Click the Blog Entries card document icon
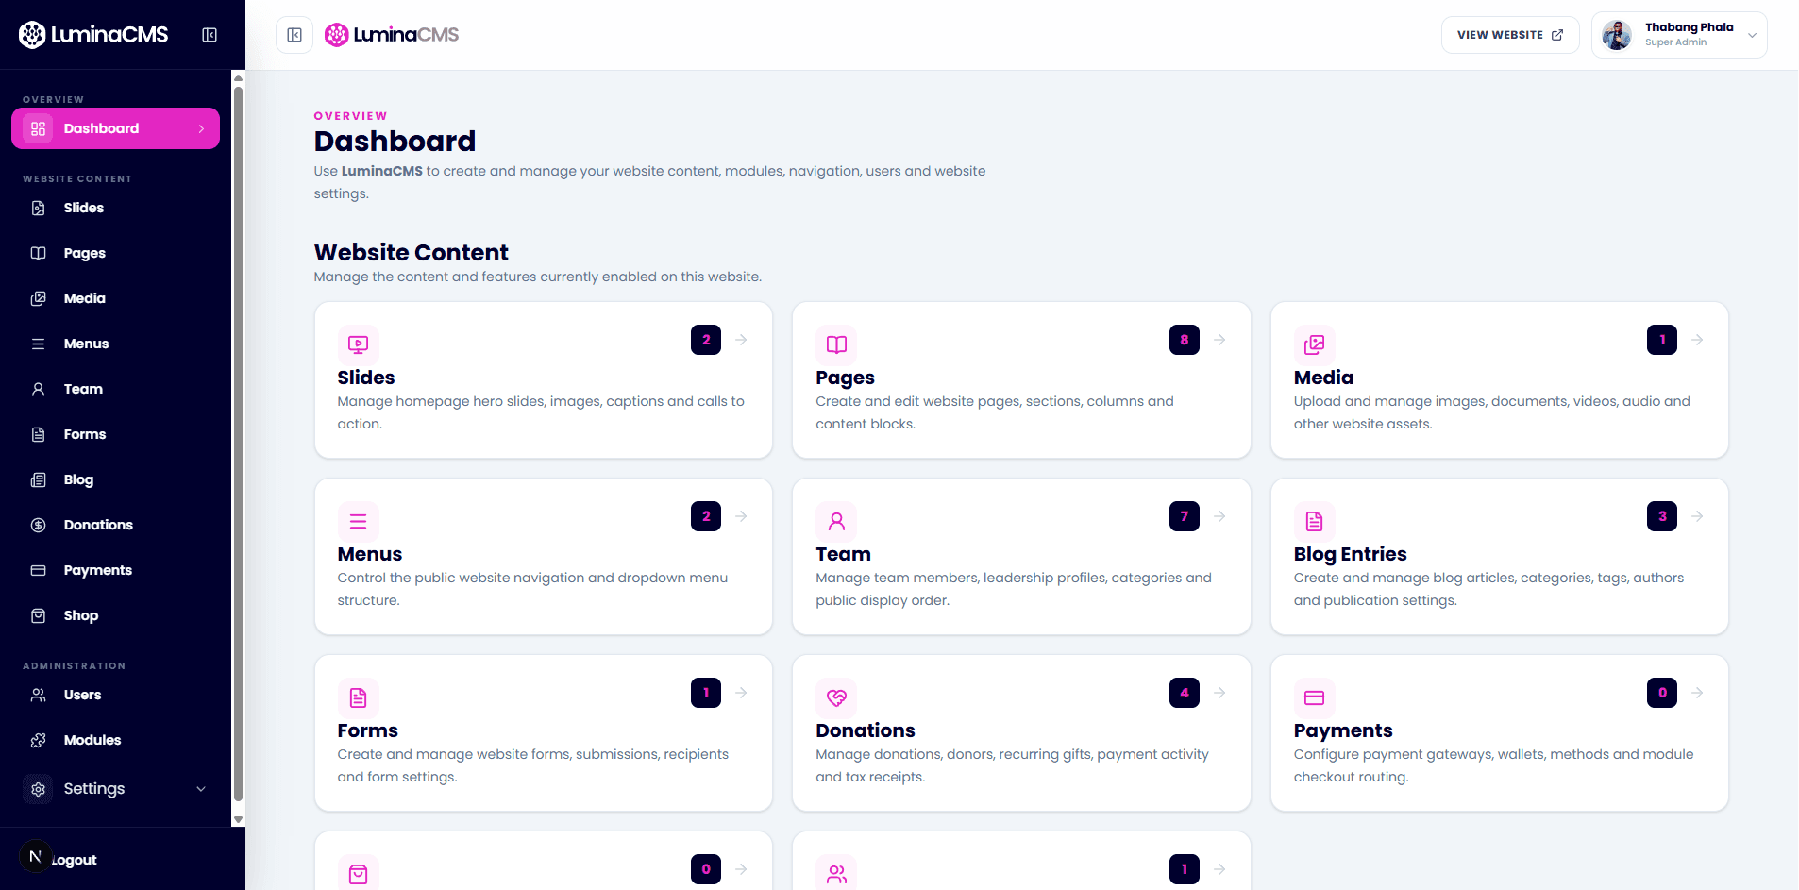1799x890 pixels. pyautogui.click(x=1315, y=521)
